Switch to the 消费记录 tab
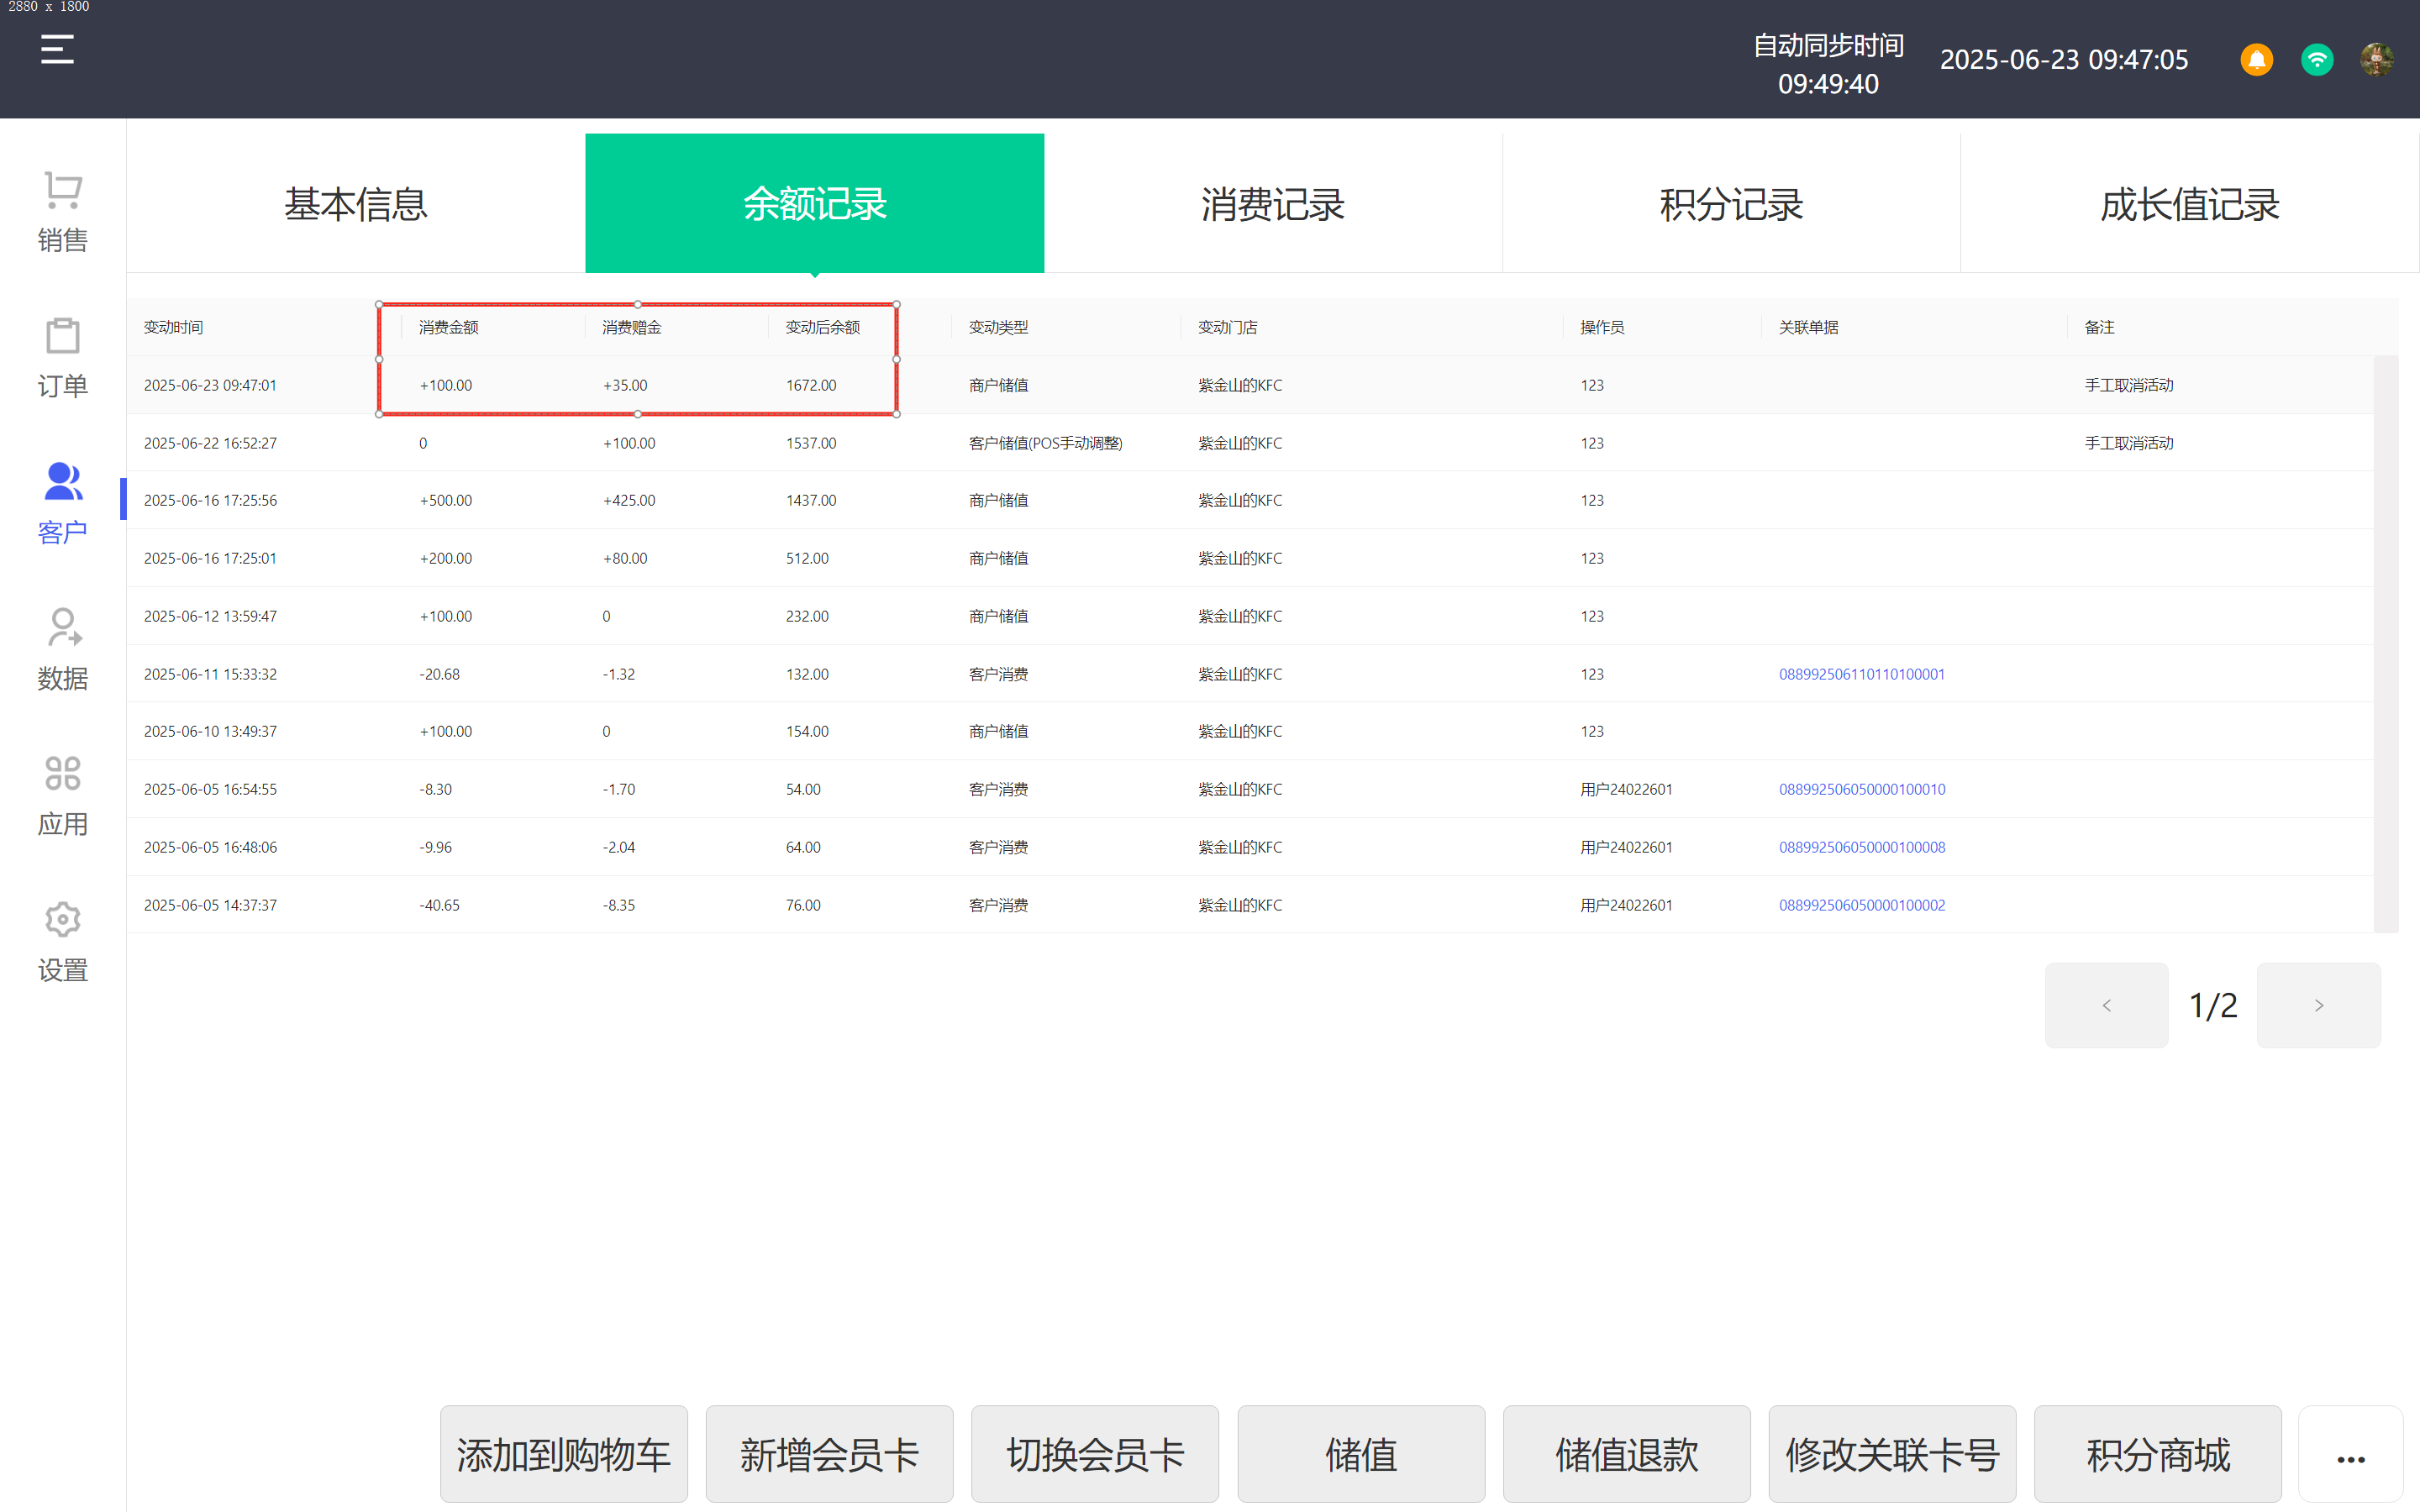The width and height of the screenshot is (2420, 1512). (x=1273, y=203)
